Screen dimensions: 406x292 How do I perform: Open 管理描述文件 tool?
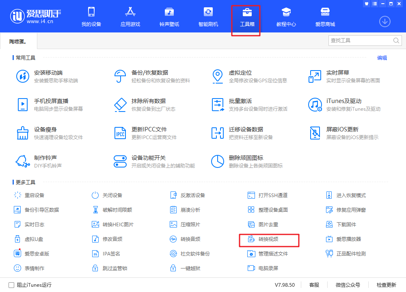tap(268, 254)
